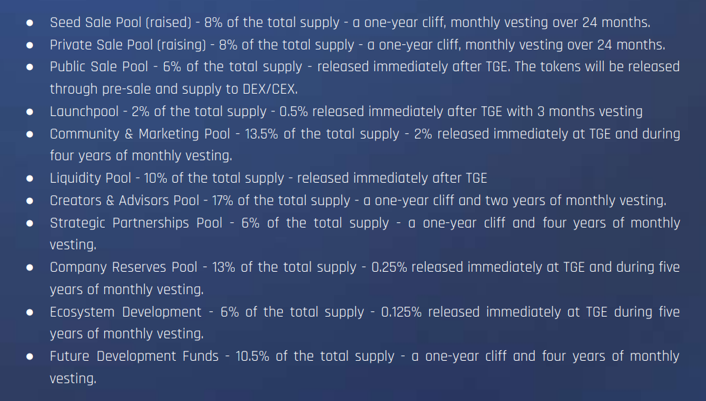This screenshot has height=401, width=706.
Task: Click the Company Reserves Pool entry
Action: [365, 267]
